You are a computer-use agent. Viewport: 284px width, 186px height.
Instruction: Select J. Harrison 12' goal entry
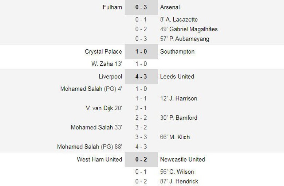[179, 98]
